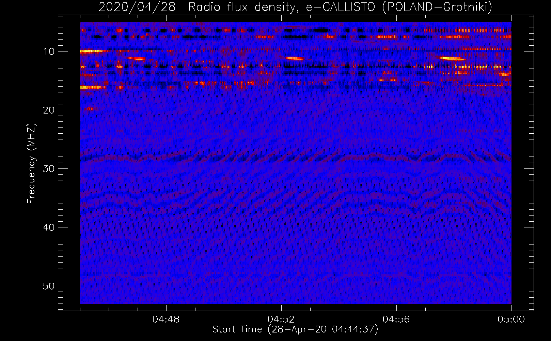The width and height of the screenshot is (551, 341).
Task: Click the 04:48 time tick label
Action: [166, 320]
